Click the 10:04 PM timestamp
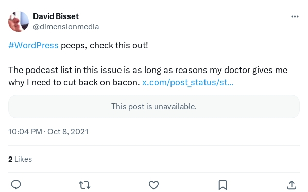The width and height of the screenshot is (308, 192). 25,132
